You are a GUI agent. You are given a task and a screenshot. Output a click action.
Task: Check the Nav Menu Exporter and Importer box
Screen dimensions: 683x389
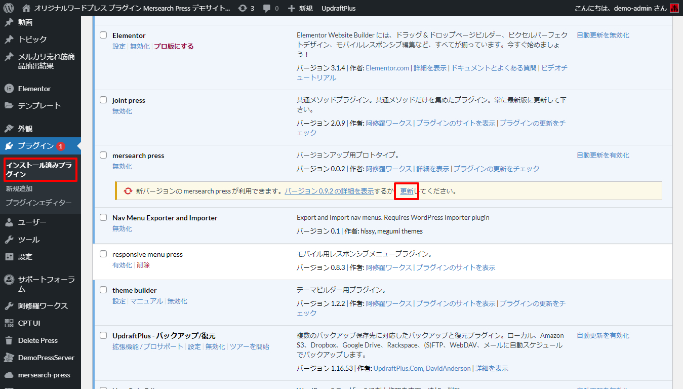click(x=103, y=218)
